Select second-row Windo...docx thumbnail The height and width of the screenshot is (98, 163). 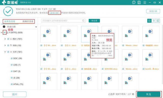coord(130,58)
